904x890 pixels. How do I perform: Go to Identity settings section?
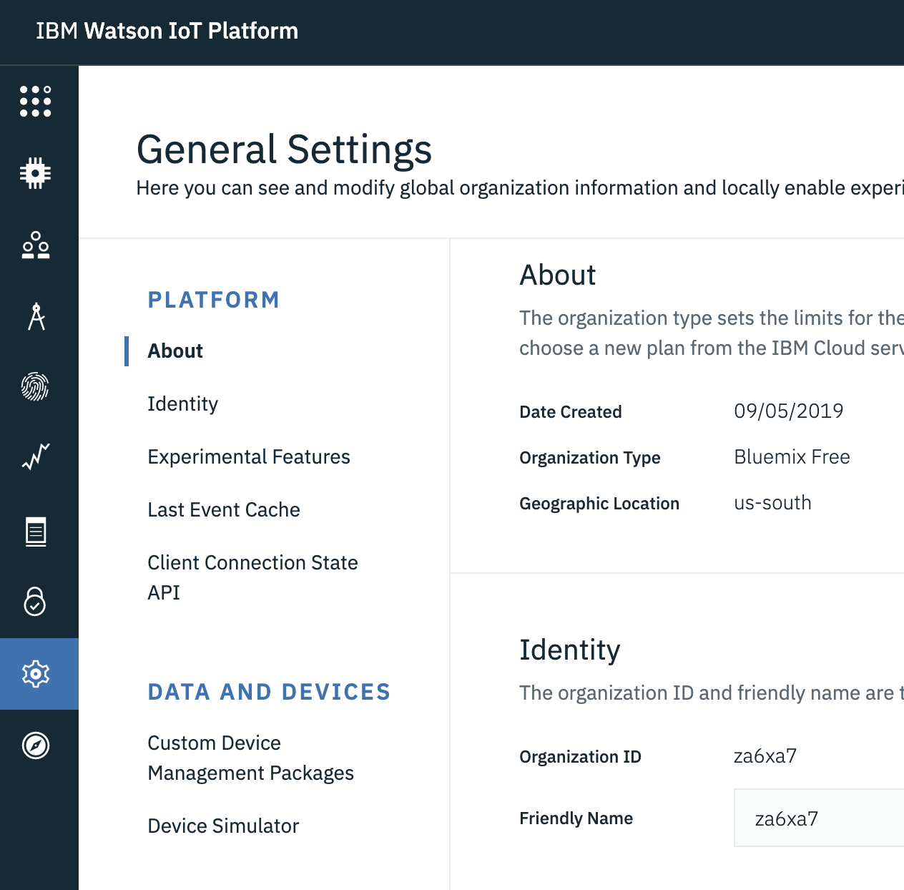click(x=182, y=404)
